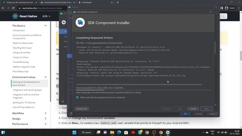Click the reactnative.dev address bar

point(42,8)
